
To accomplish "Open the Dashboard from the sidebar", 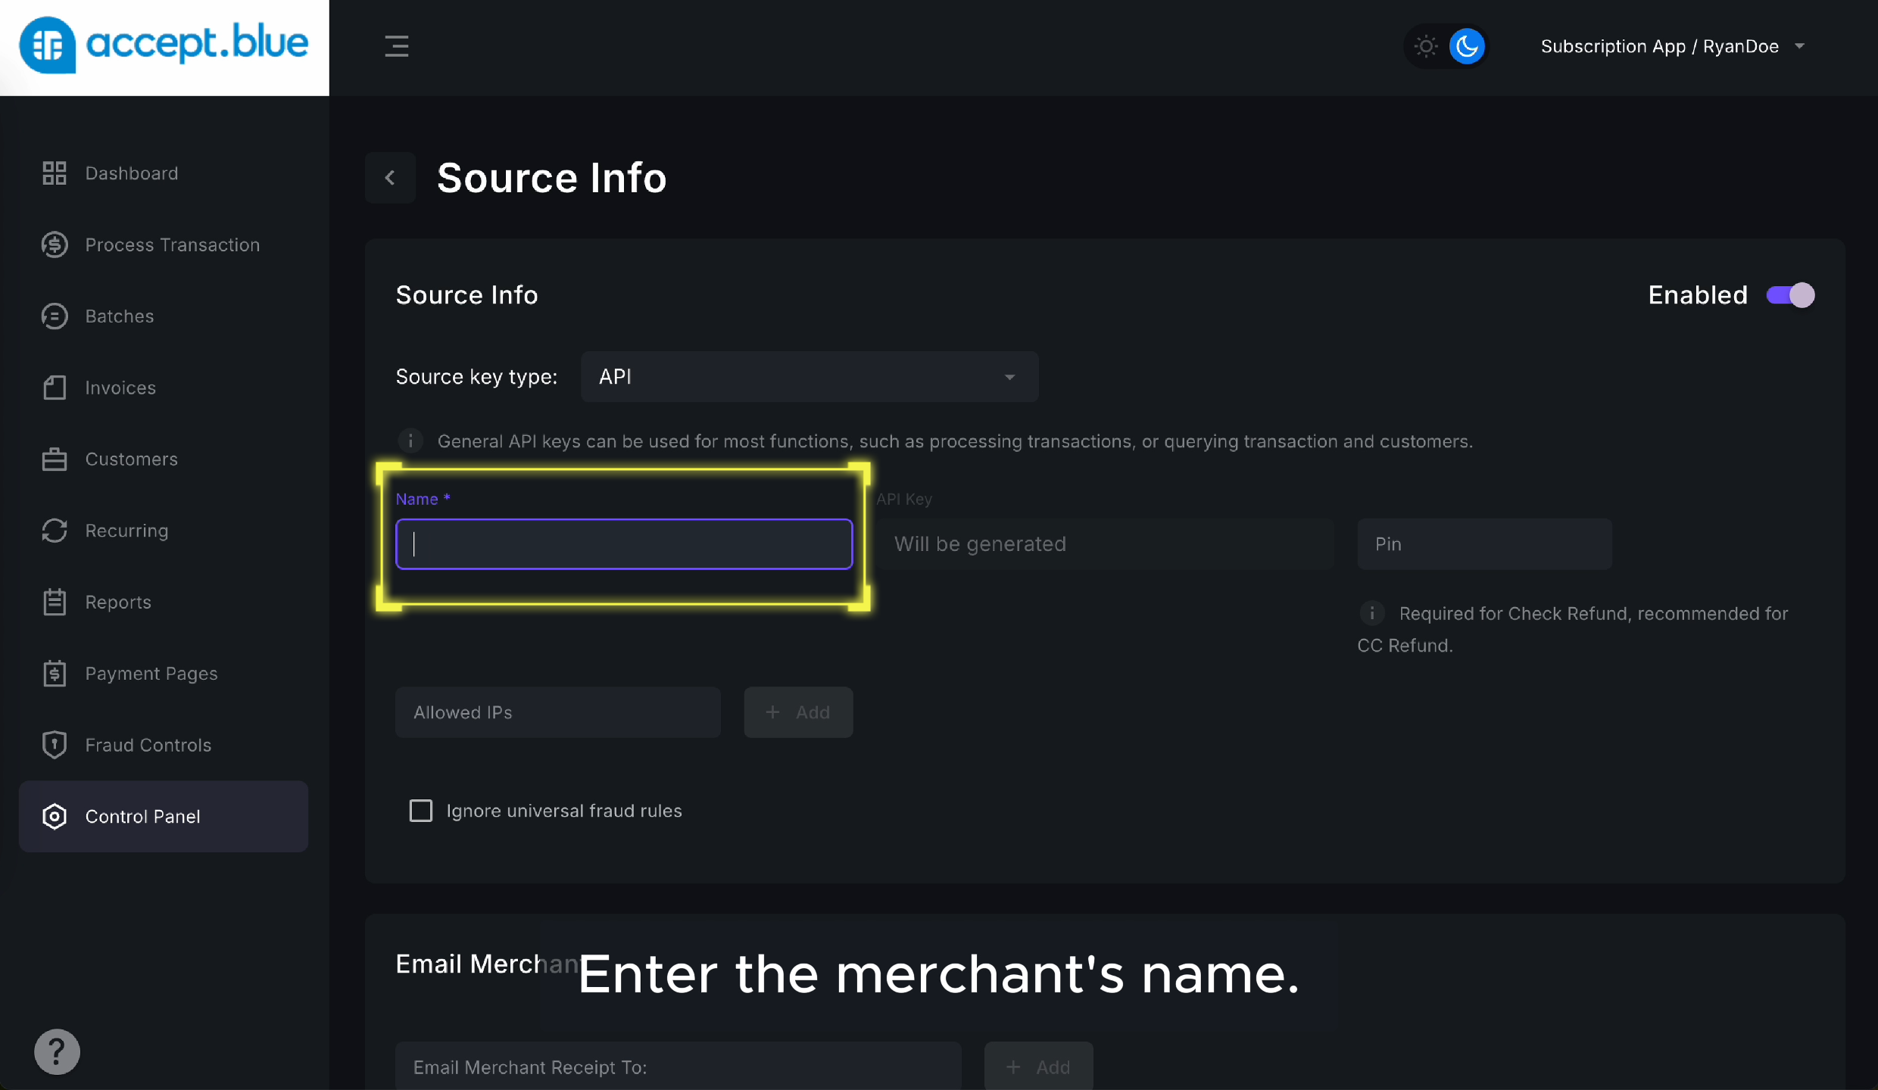I will (x=131, y=173).
